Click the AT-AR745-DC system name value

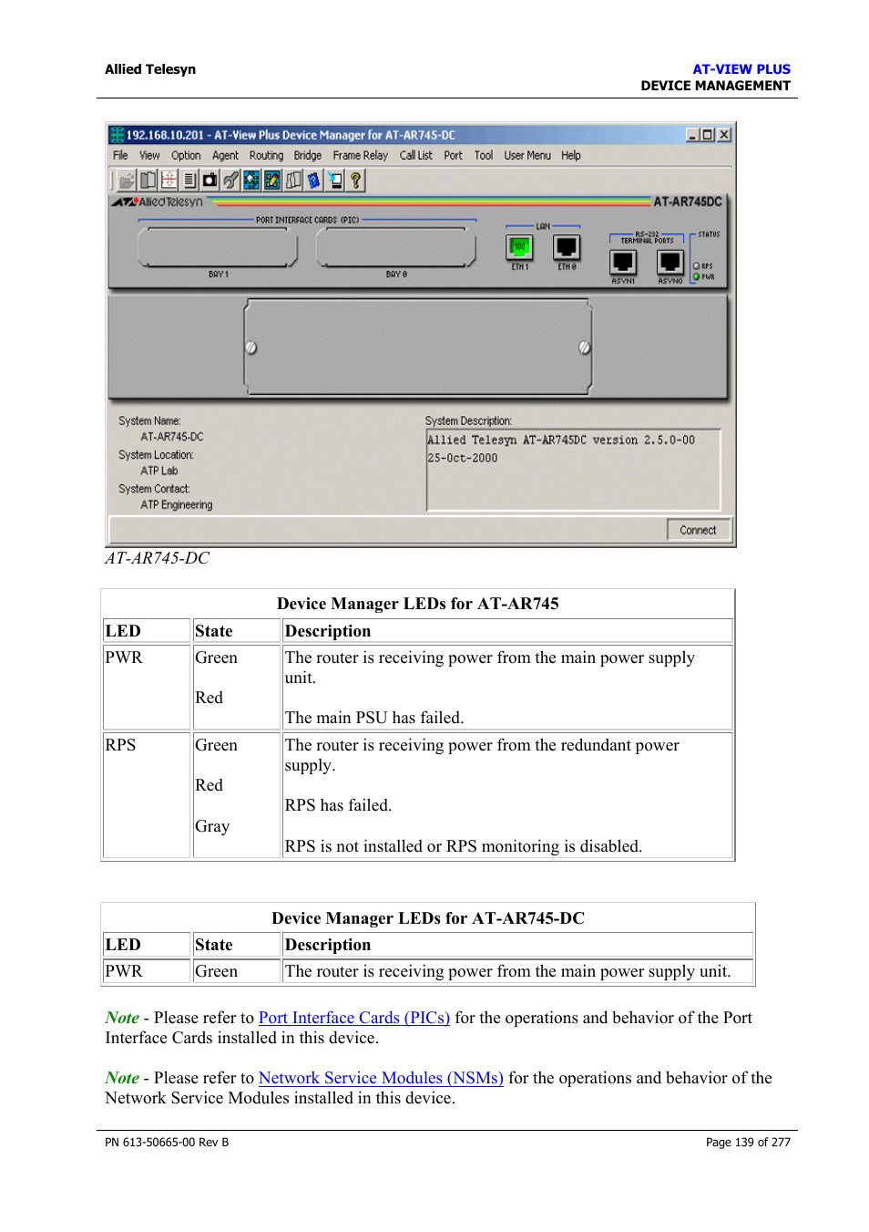(172, 437)
